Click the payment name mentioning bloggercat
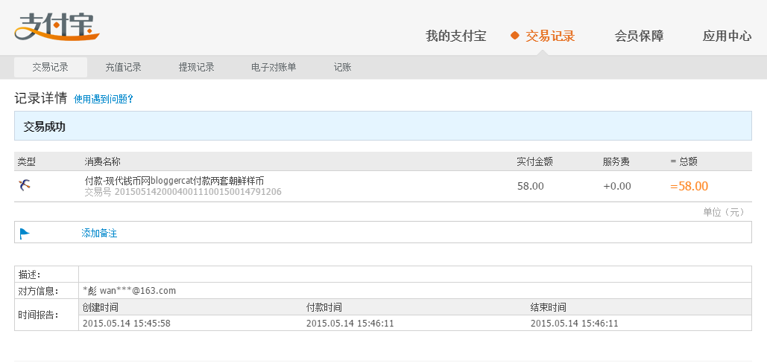 point(174,180)
